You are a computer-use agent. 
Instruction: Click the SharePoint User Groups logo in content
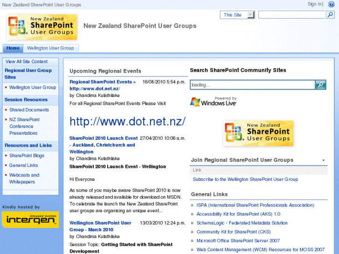[258, 133]
